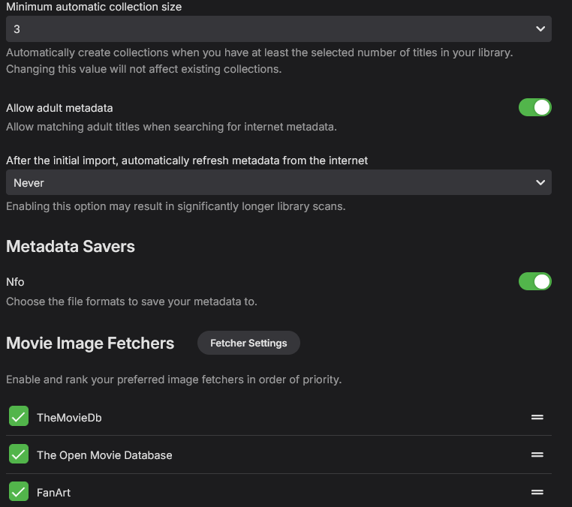
Task: Disable the FanArt image fetcher checkbox
Action: point(19,492)
